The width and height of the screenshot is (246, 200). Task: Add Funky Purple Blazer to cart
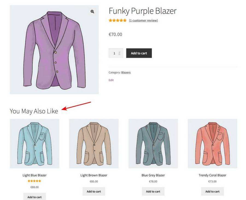[x=139, y=53]
